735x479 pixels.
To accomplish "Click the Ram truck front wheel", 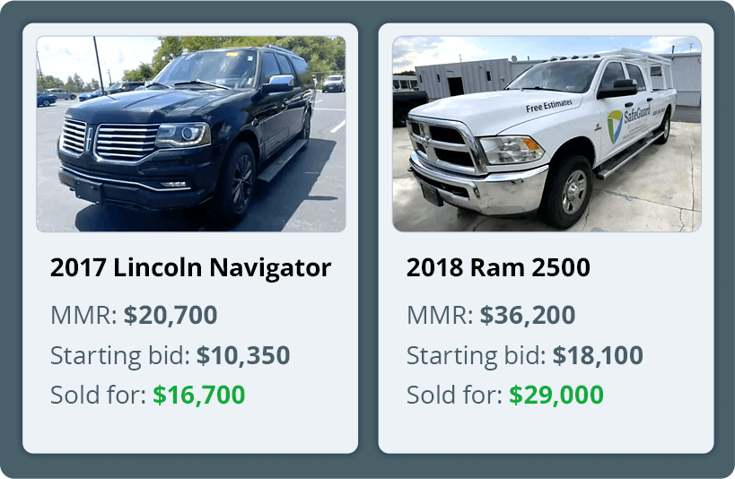I will tap(570, 192).
